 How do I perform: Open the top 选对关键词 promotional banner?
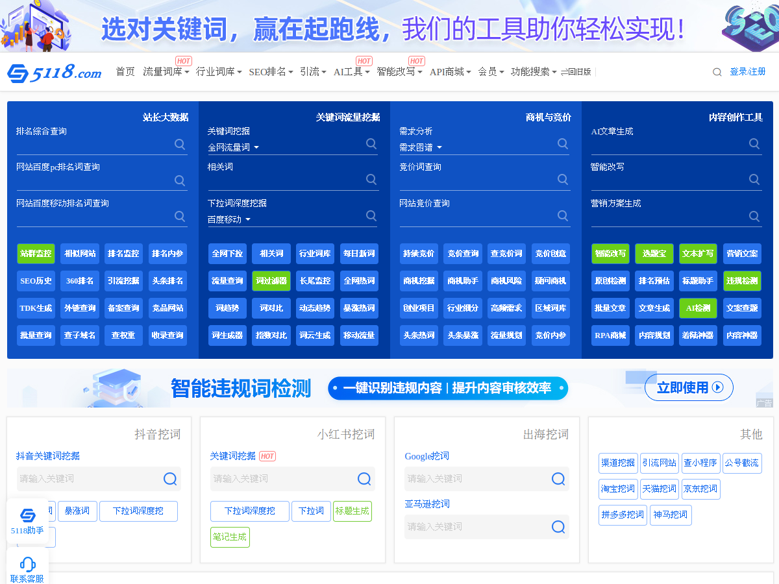(389, 26)
